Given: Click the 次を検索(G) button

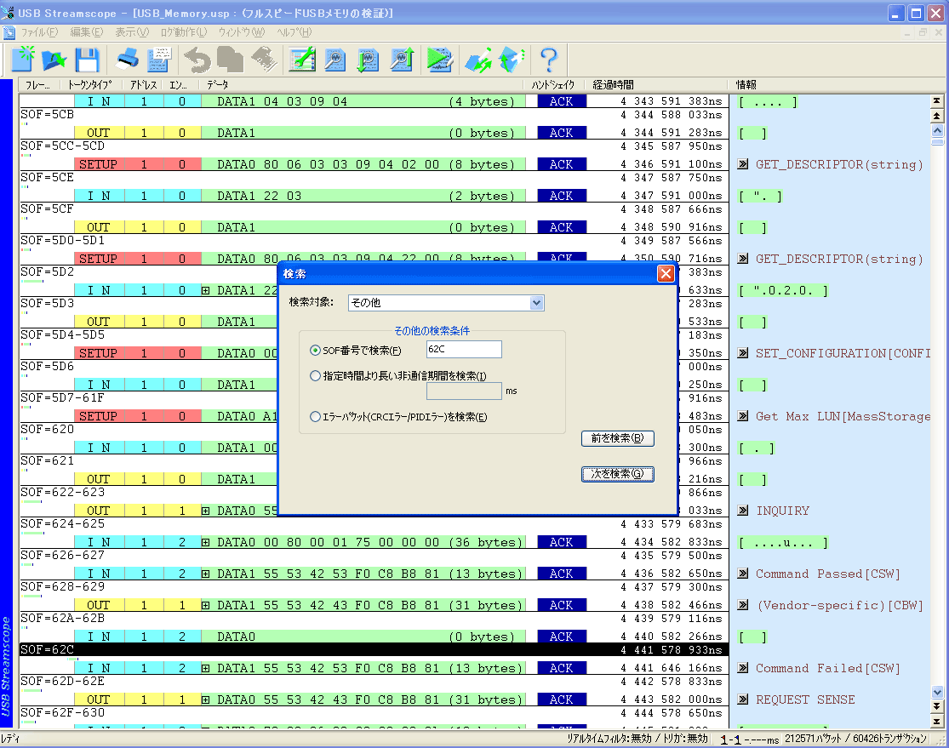Looking at the screenshot, I should (617, 474).
